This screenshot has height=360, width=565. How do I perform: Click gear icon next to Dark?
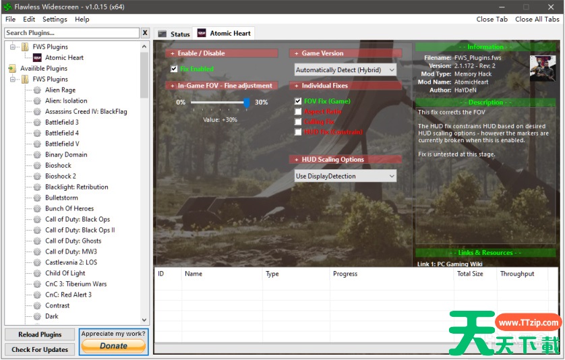[x=37, y=316]
